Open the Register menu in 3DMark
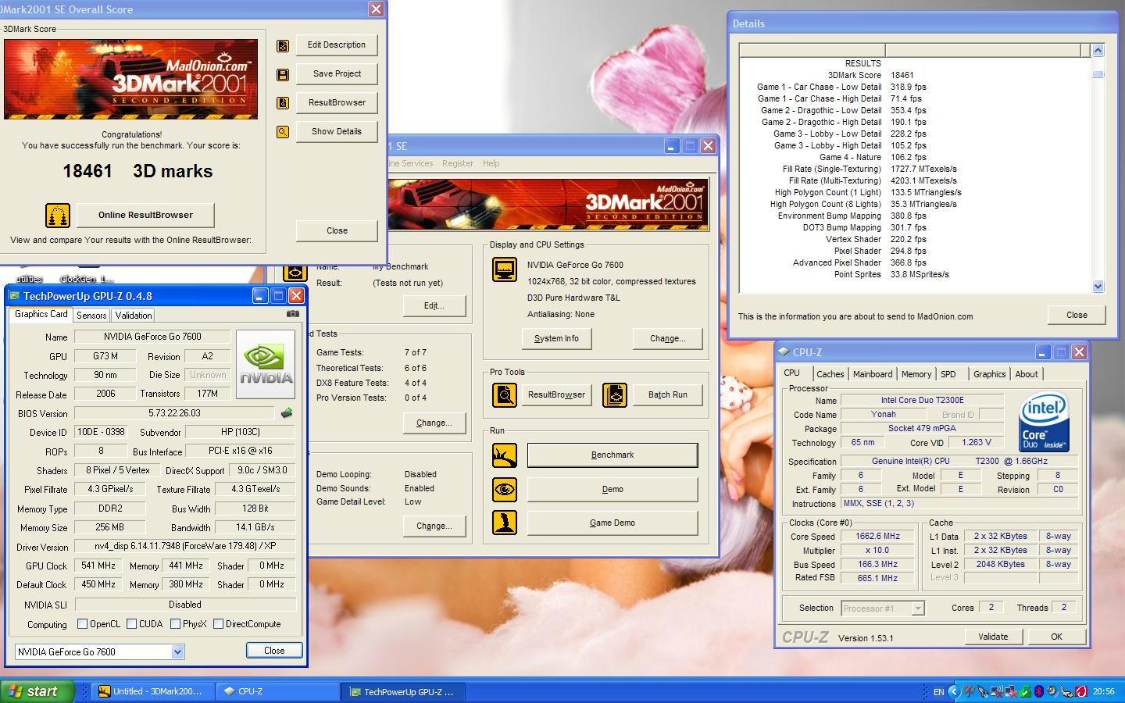 [457, 163]
